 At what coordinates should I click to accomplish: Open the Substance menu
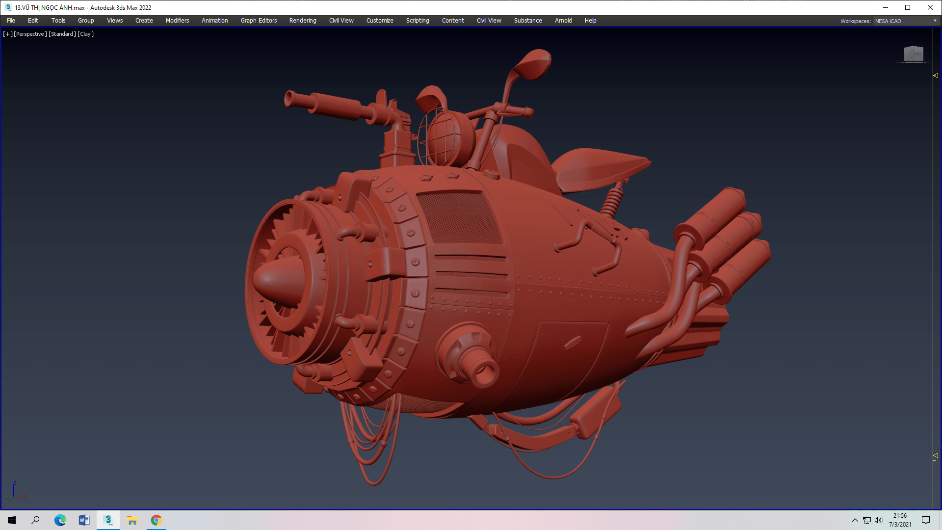528,21
